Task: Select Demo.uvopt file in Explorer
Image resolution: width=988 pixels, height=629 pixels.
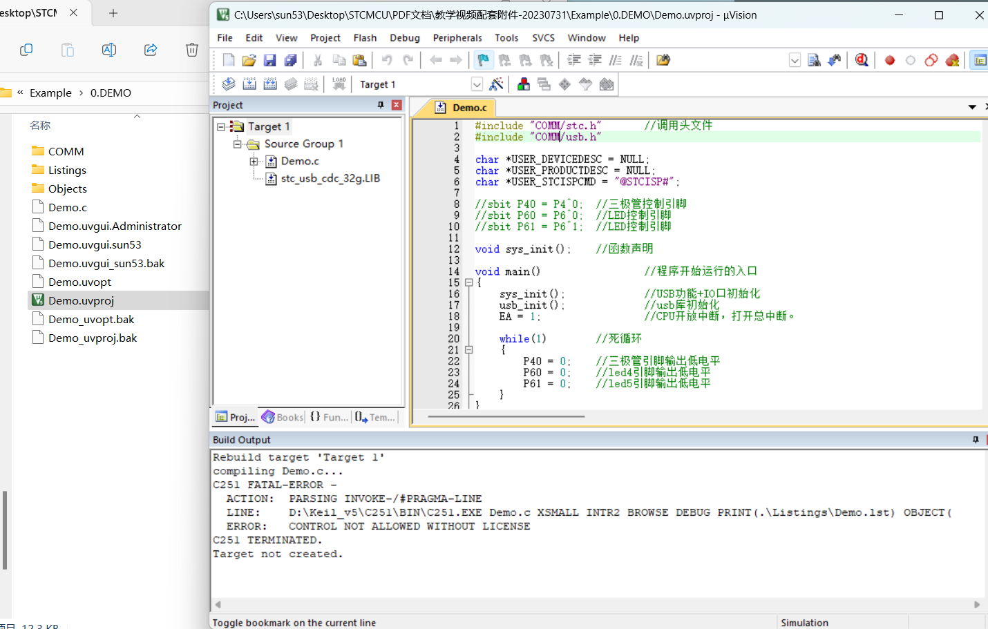Action: (x=79, y=282)
